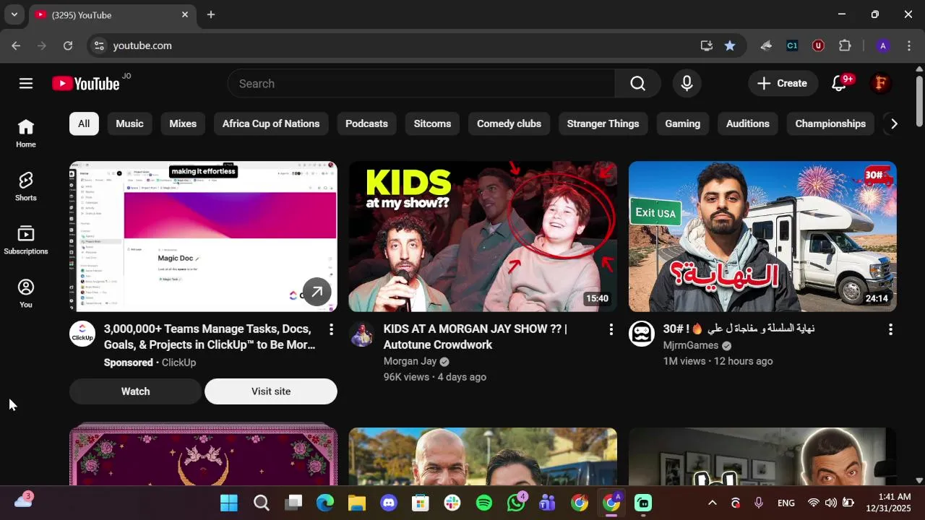Open the volume control in system tray
The image size is (925, 520).
[830, 503]
